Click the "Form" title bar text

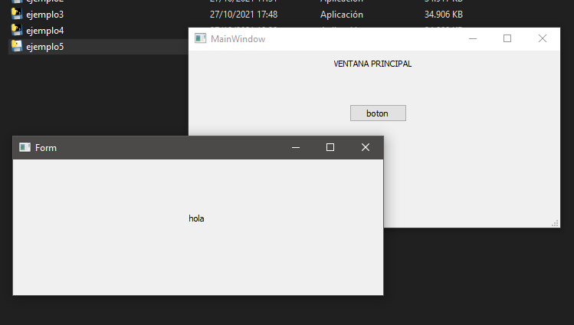coord(46,147)
